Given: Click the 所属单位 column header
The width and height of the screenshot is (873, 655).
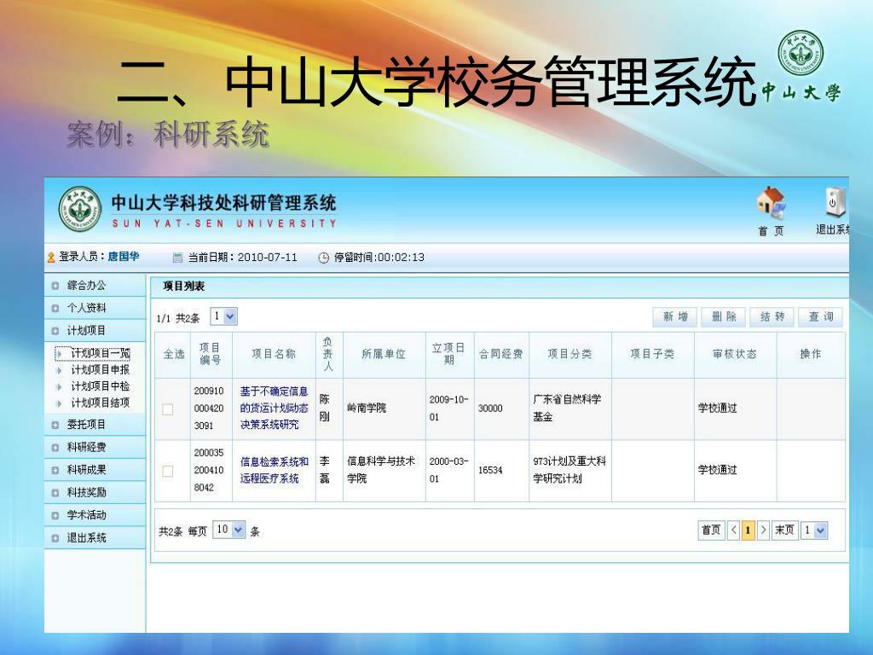Looking at the screenshot, I should pyautogui.click(x=384, y=354).
